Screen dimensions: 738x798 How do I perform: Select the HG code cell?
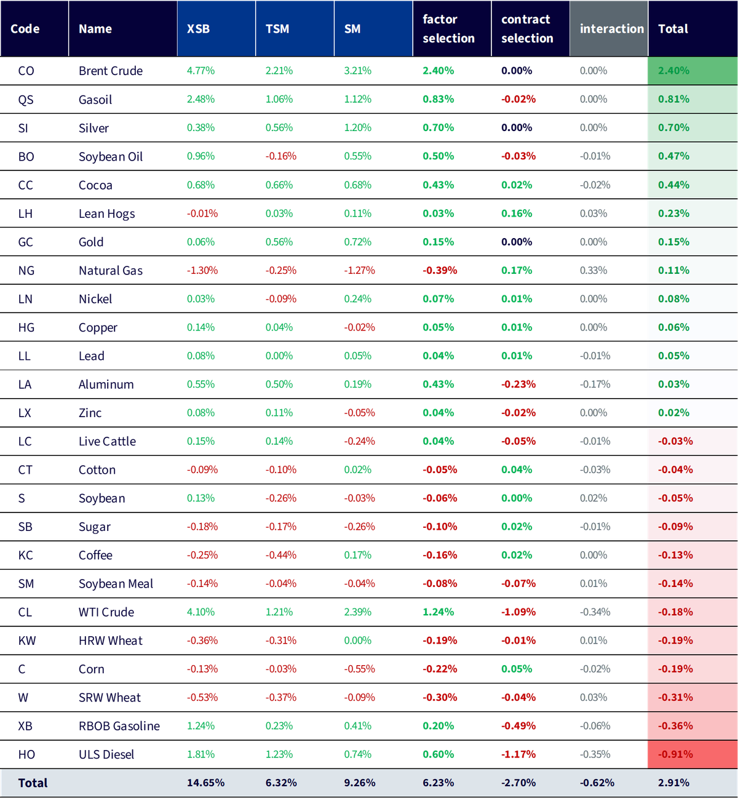[x=26, y=327]
